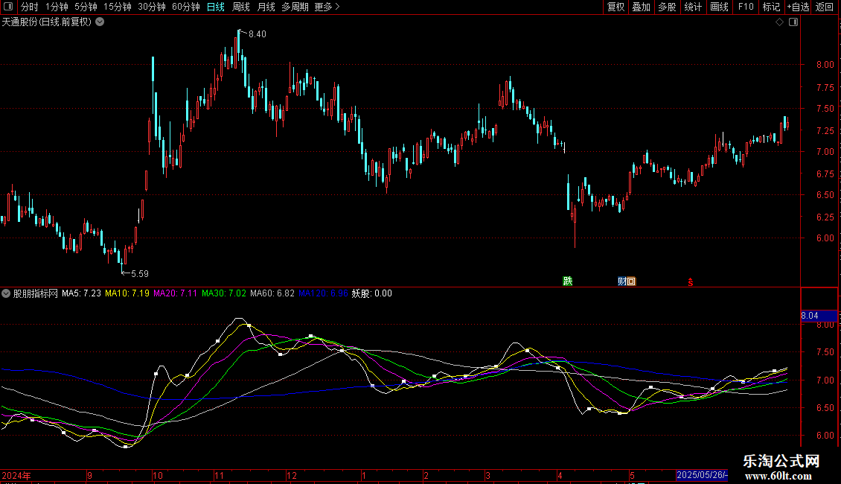Click the 5.59 low price annotation
This screenshot has height=484, width=841.
coord(139,274)
